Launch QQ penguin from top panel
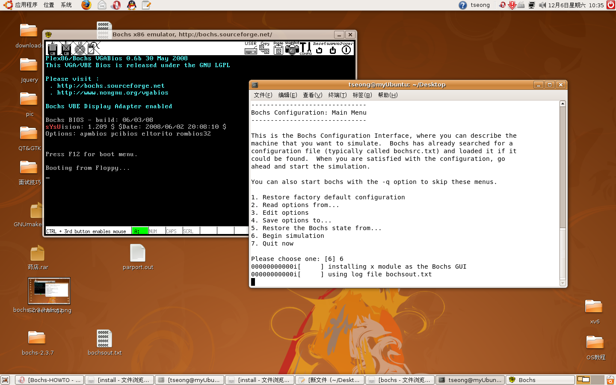This screenshot has height=385, width=616. click(x=132, y=5)
